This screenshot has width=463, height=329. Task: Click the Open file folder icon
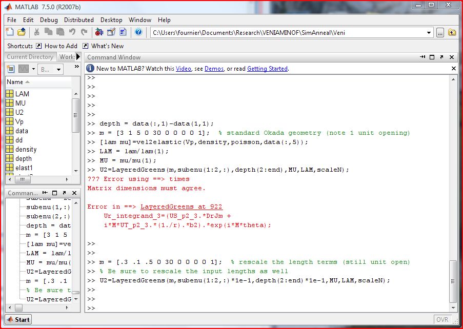pos(22,32)
